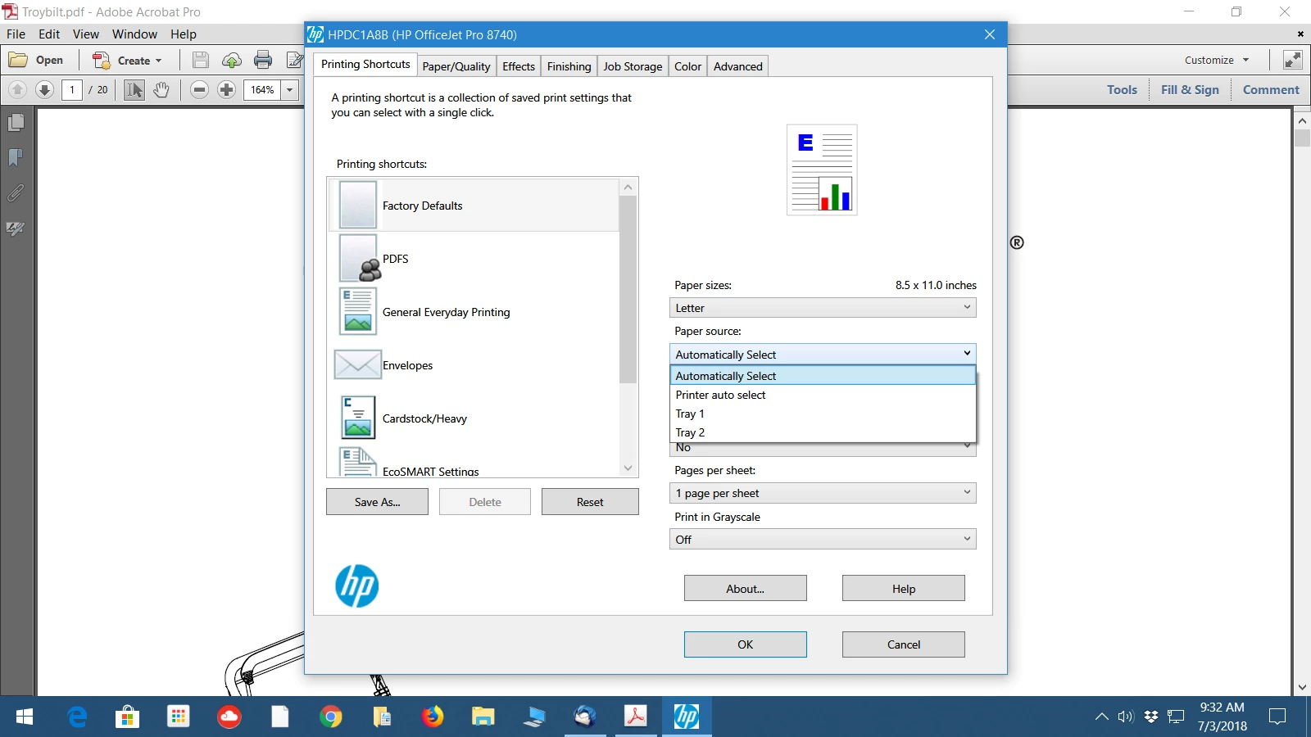Screen dimensions: 1311x737
Task: Select General Everyday Printing shortcut
Action: (474, 312)
